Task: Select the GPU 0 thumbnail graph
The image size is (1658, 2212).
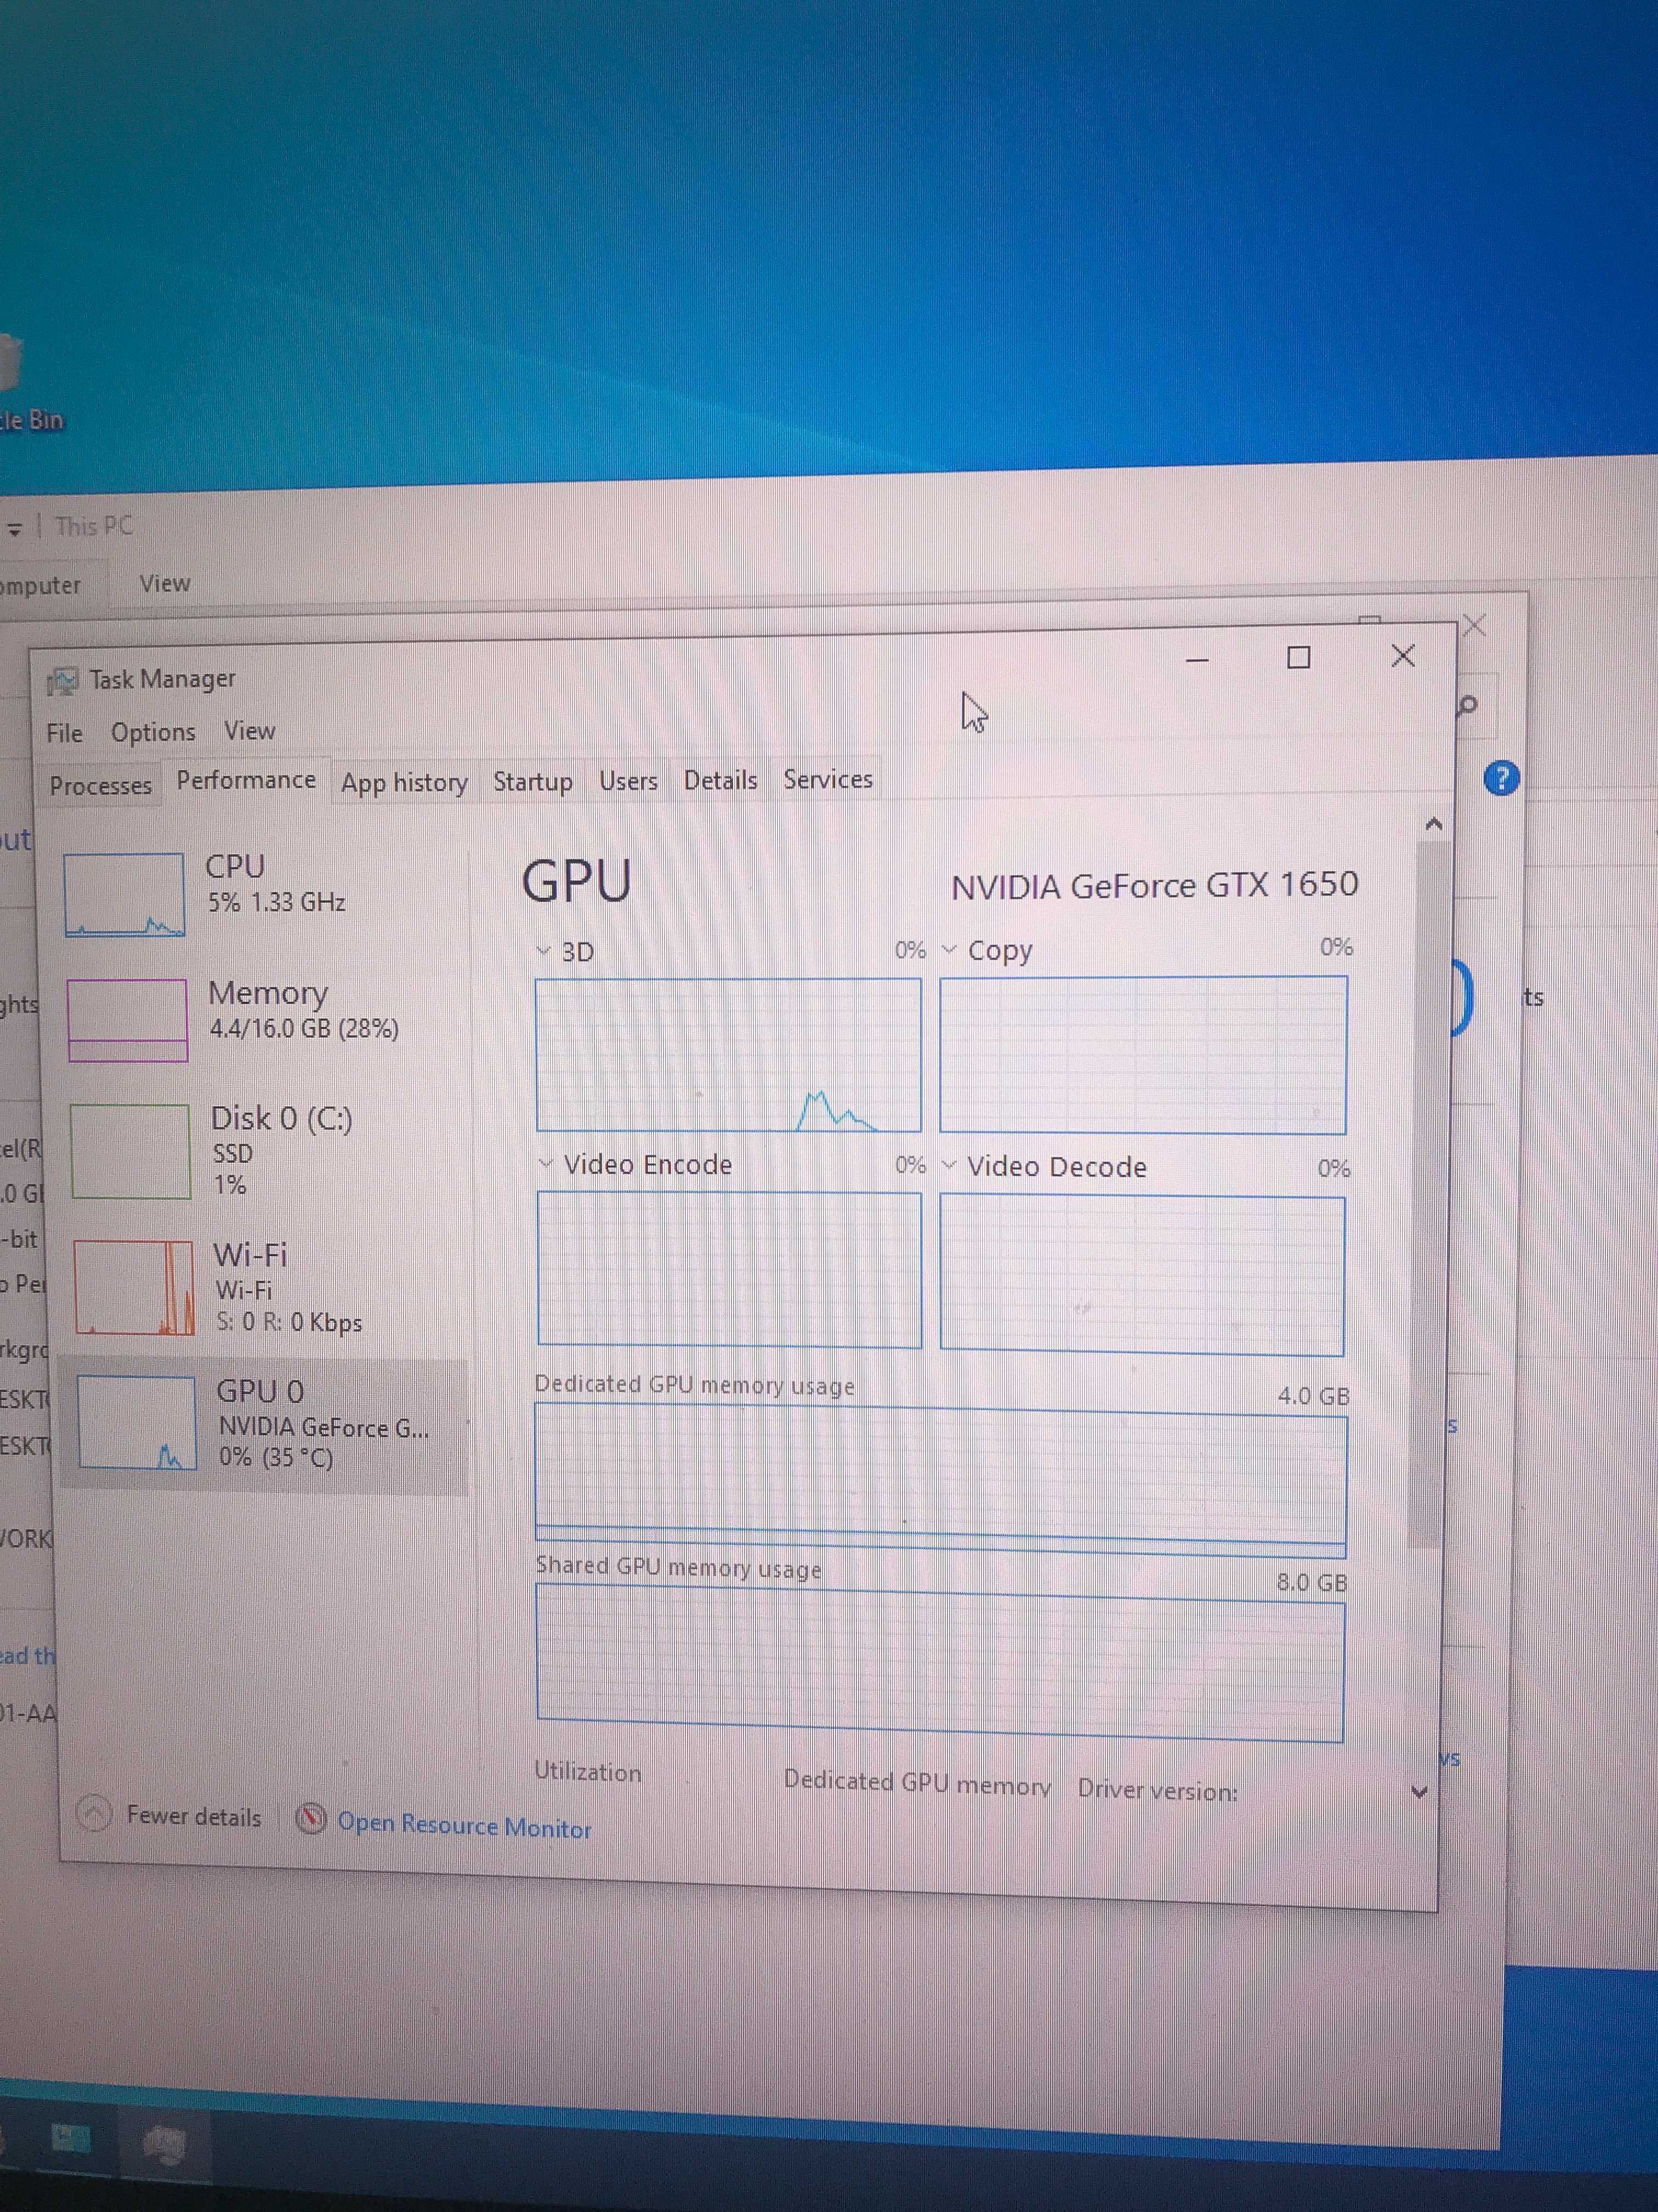Action: point(137,1422)
